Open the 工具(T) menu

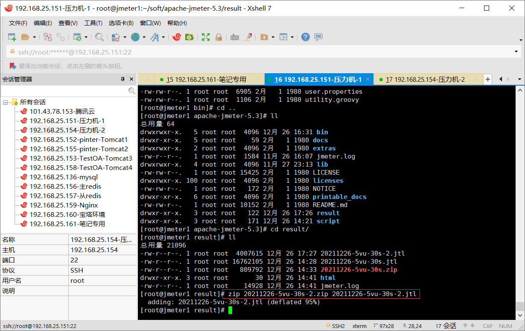(x=93, y=23)
